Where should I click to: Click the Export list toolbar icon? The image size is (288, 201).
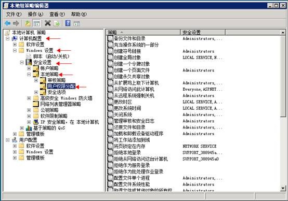tap(57, 23)
